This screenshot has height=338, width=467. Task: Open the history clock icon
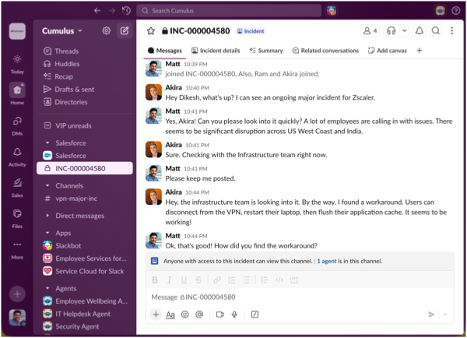126,11
